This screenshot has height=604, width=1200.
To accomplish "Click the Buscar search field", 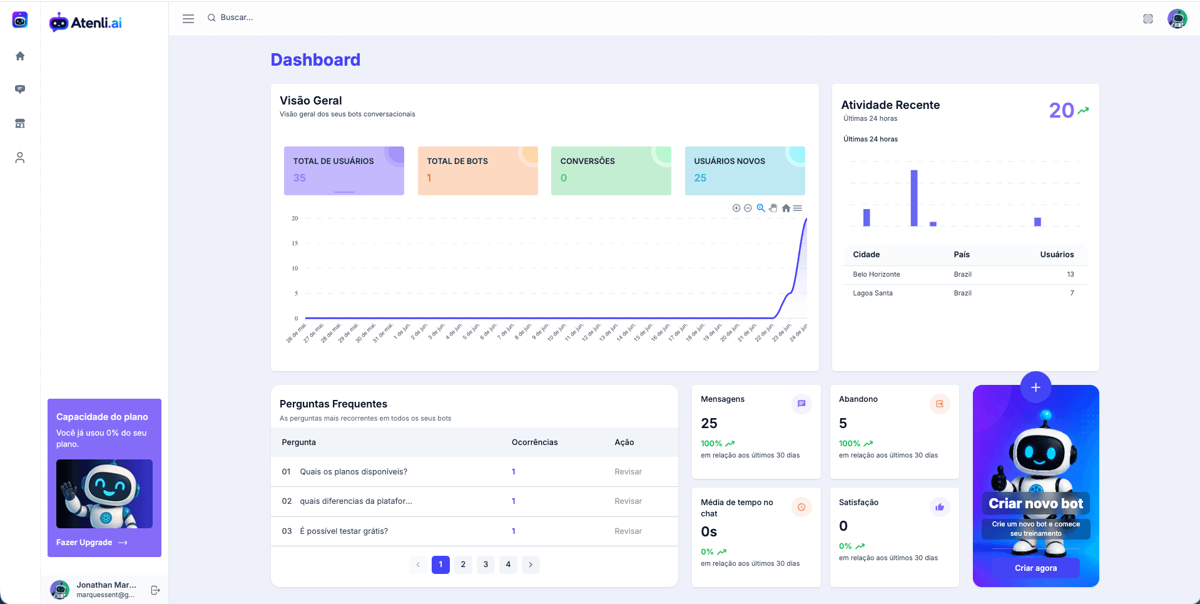I will point(237,18).
